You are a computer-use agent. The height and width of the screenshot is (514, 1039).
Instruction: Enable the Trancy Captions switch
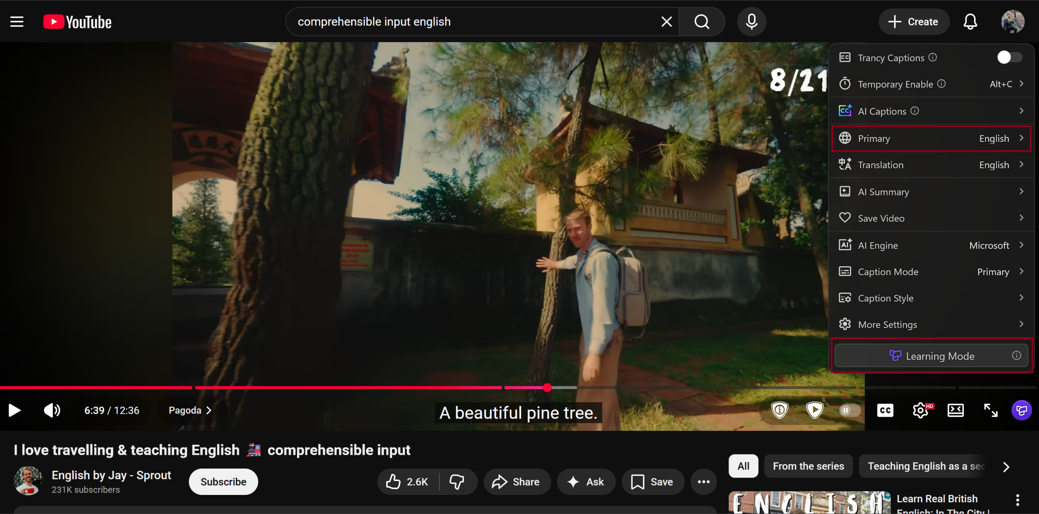1009,57
